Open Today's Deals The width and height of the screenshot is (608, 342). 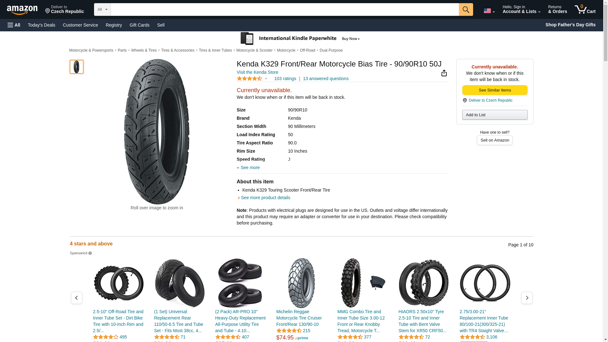click(41, 25)
